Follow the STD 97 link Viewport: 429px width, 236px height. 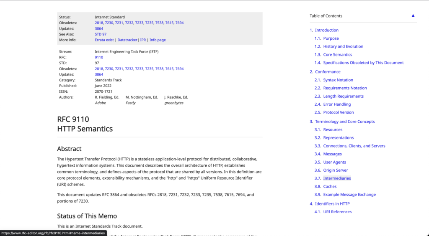click(x=101, y=34)
